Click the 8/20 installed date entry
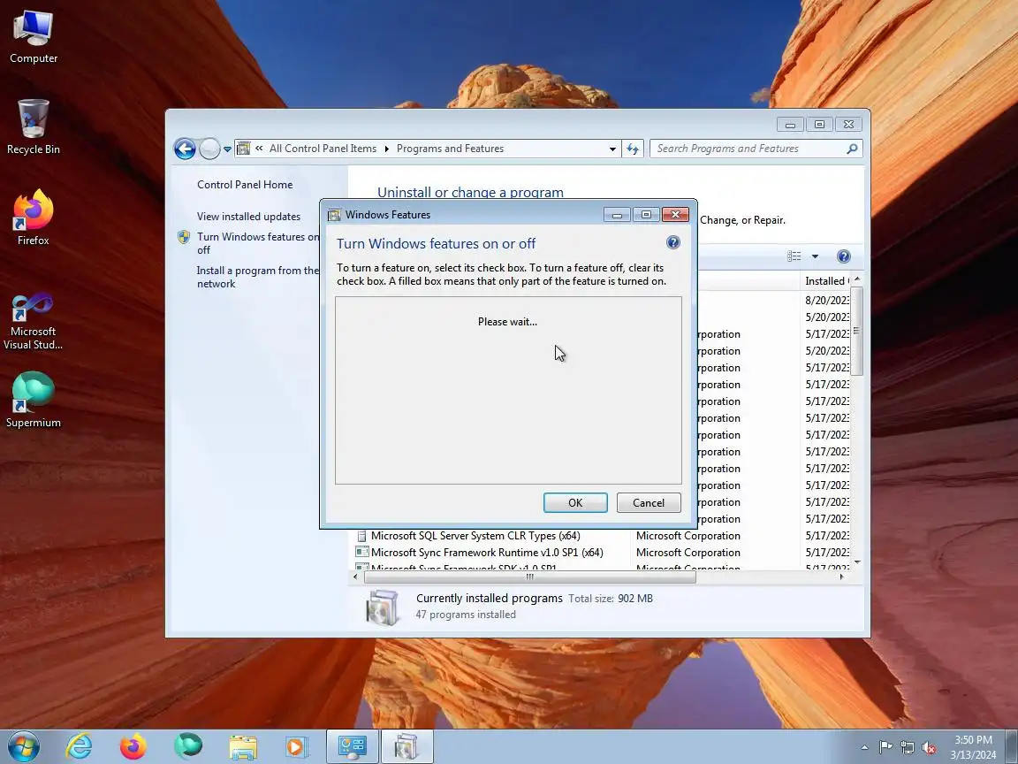This screenshot has height=764, width=1018. 826,300
